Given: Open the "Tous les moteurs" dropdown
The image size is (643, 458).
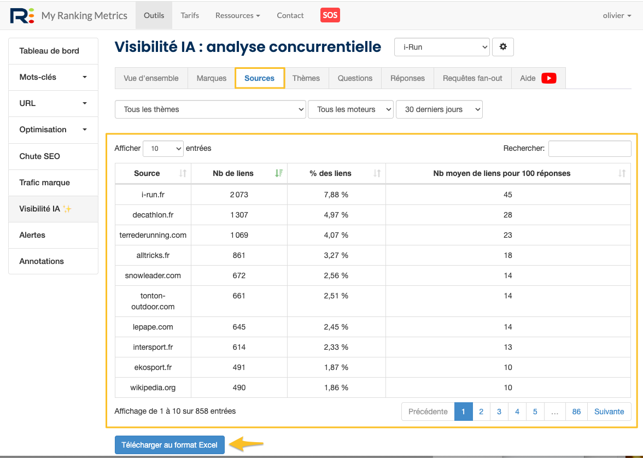Looking at the screenshot, I should 352,109.
